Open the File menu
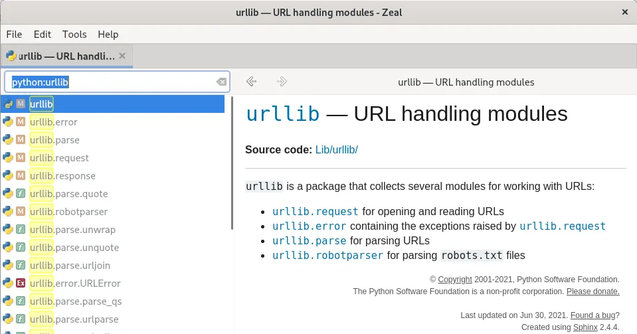Viewport: 637px width, 334px height. click(14, 35)
